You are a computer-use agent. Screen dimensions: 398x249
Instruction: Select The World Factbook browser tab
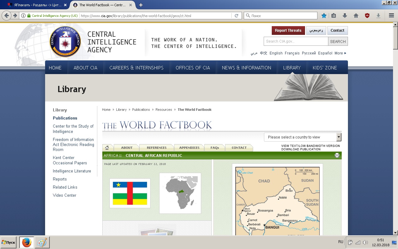(x=103, y=5)
